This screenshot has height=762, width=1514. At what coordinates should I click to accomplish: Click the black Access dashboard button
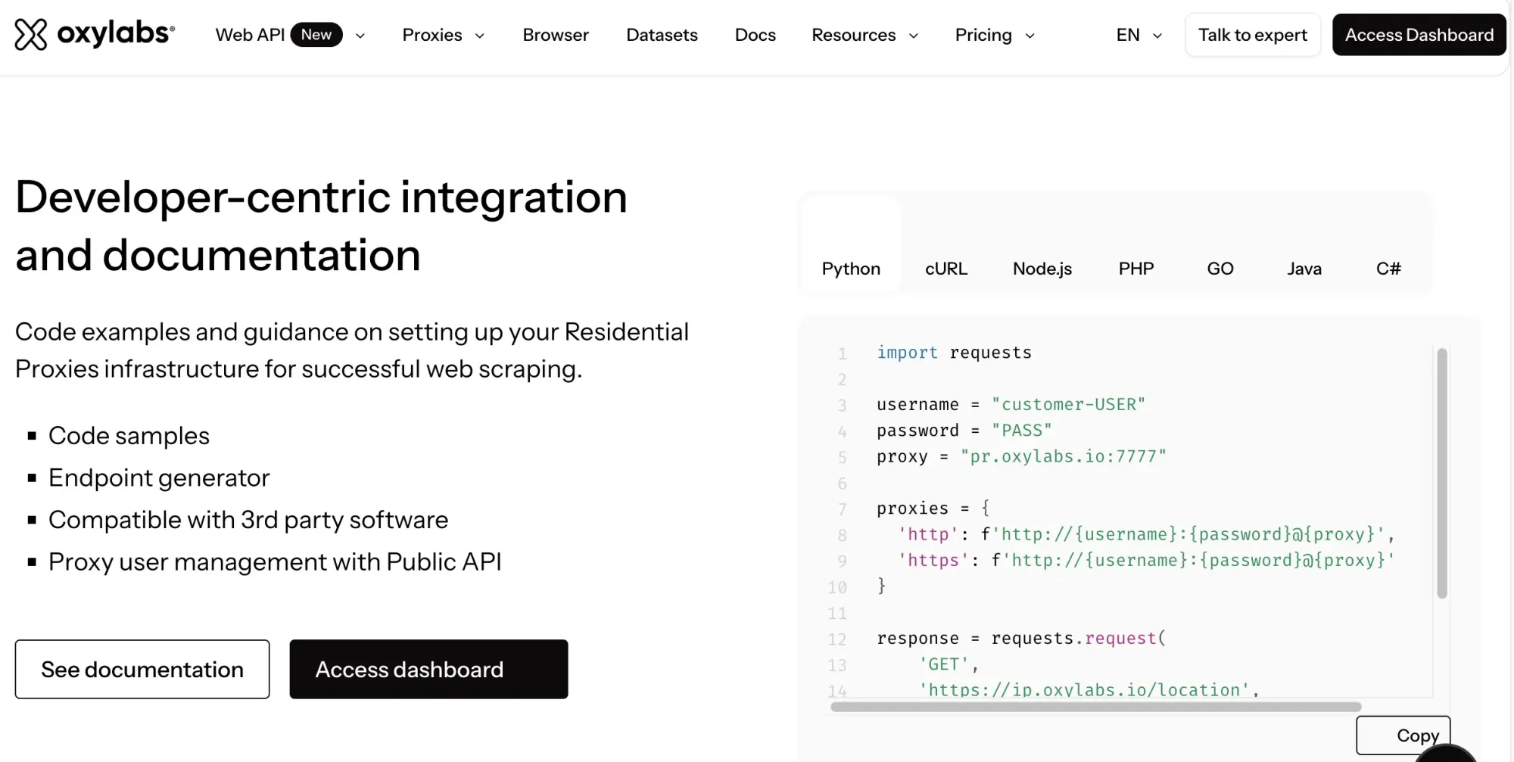428,669
